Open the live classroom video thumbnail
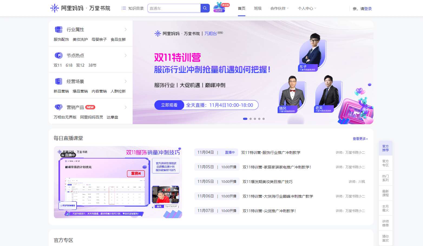This screenshot has width=423, height=246. [x=118, y=182]
